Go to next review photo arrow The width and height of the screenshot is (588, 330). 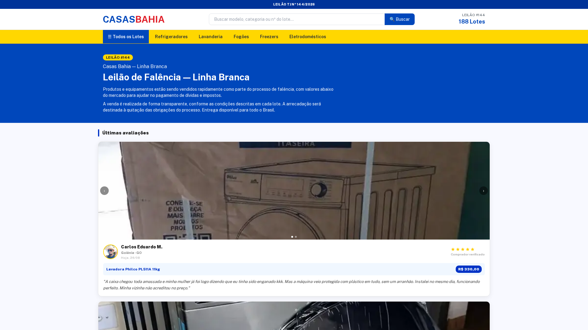pos(484,191)
